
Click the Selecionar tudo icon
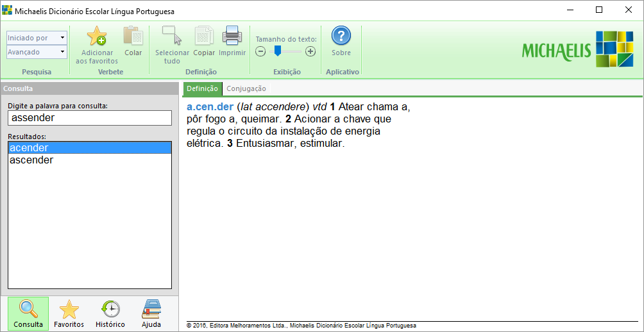coord(172,36)
